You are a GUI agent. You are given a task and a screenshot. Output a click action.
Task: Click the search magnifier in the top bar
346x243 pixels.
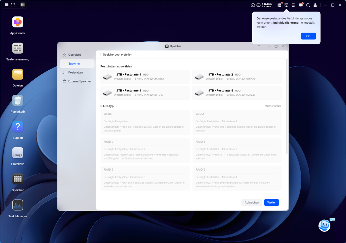click(308, 5)
